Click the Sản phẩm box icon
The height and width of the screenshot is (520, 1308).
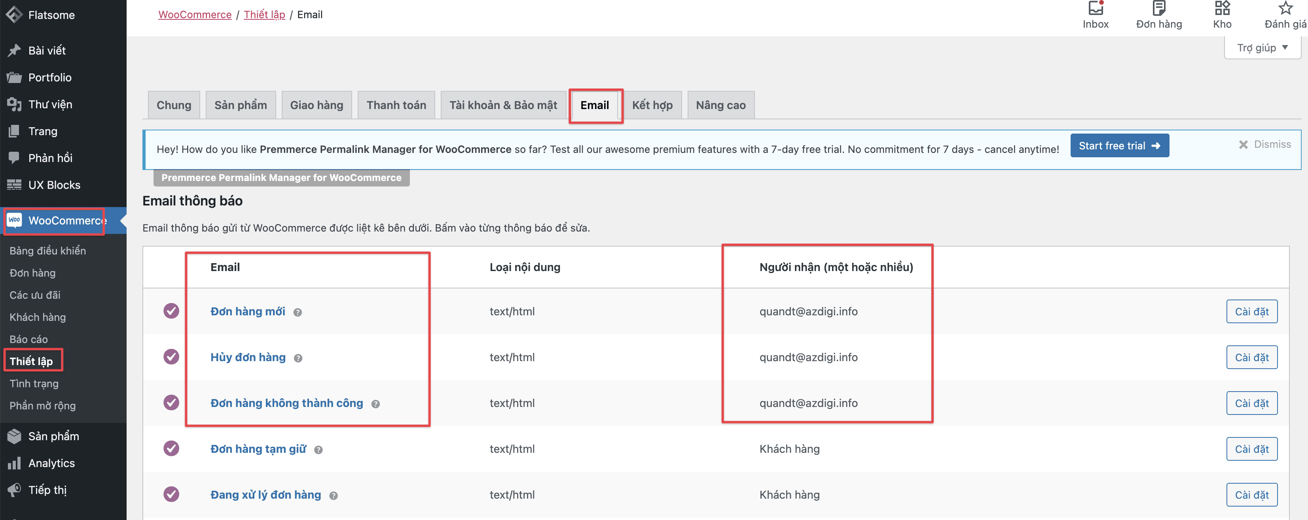[x=14, y=436]
